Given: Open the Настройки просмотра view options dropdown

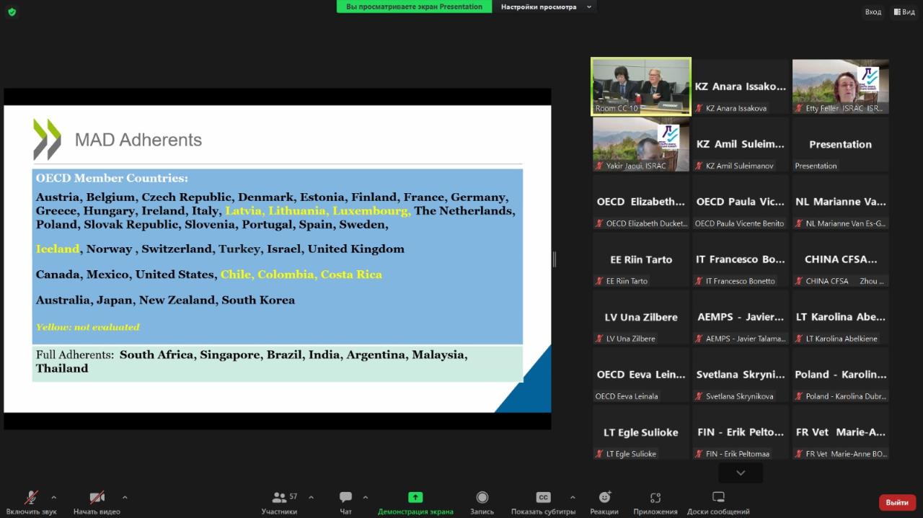Looking at the screenshot, I should coord(546,6).
